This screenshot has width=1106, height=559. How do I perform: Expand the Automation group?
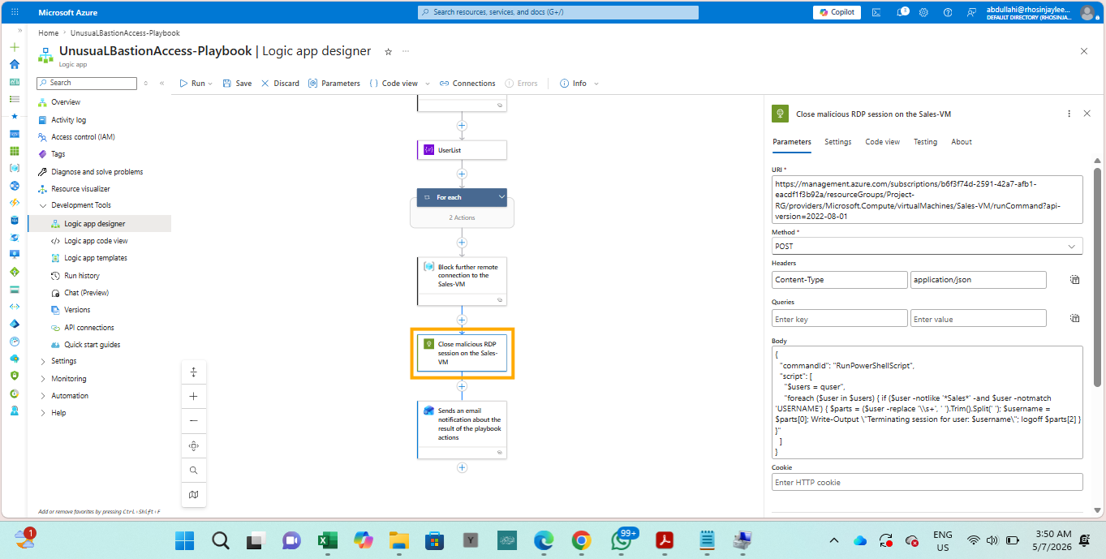43,396
